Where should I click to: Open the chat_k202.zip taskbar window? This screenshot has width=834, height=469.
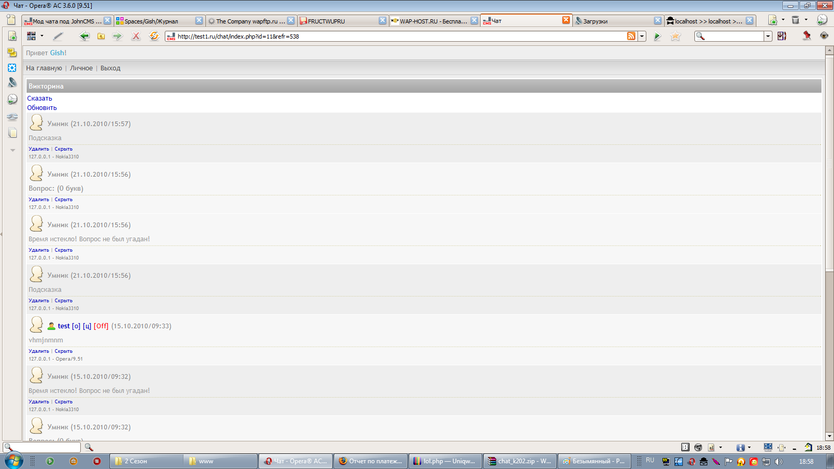(520, 461)
